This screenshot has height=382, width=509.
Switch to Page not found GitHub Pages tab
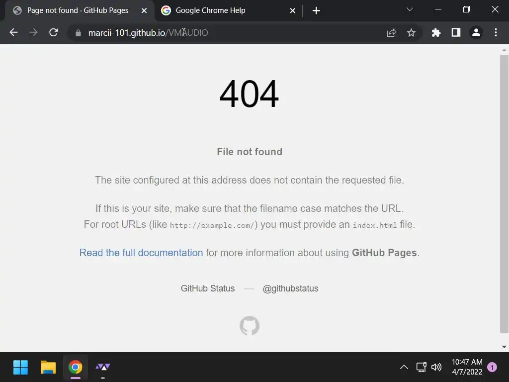78,10
